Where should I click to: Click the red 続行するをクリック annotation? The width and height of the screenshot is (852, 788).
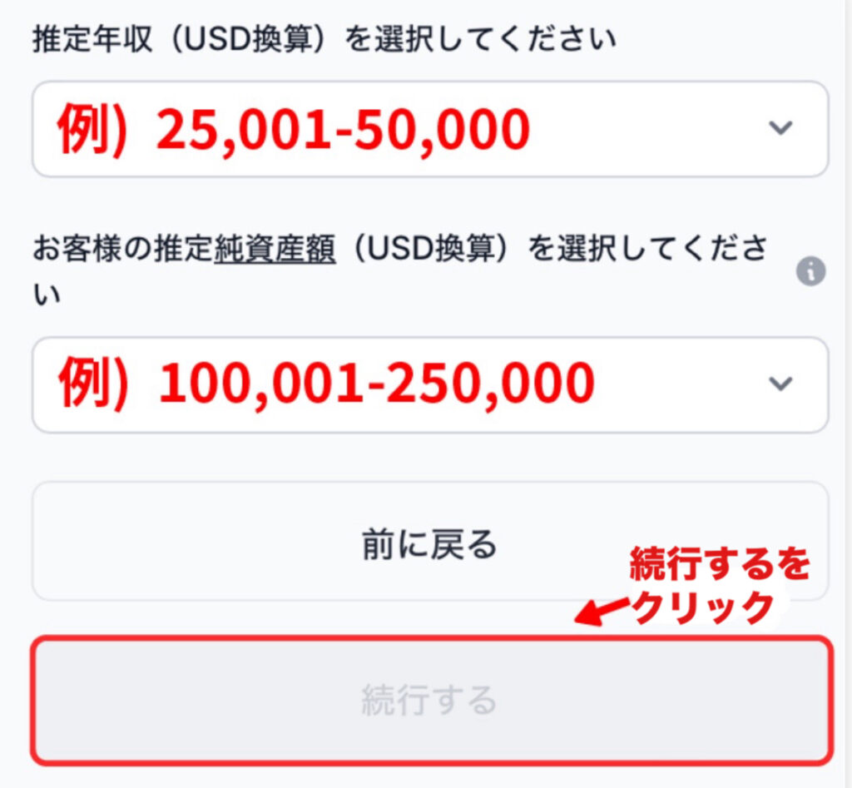pyautogui.click(x=719, y=567)
